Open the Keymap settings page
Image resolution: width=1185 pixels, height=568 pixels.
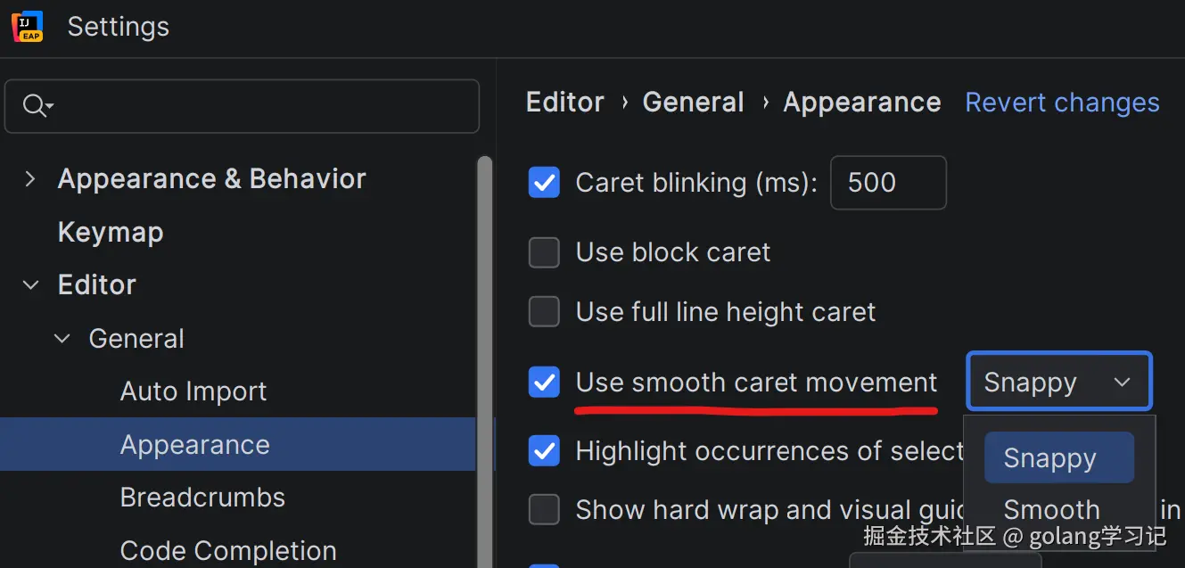tap(111, 233)
